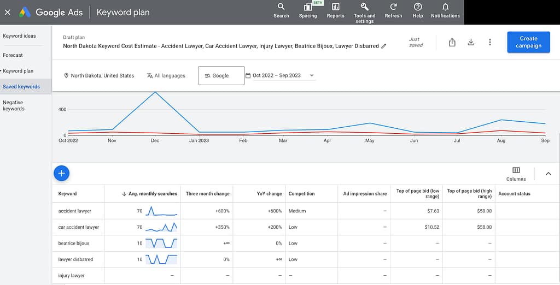The height and width of the screenshot is (285, 560).
Task: Add keyword with blue plus button
Action: click(61, 174)
